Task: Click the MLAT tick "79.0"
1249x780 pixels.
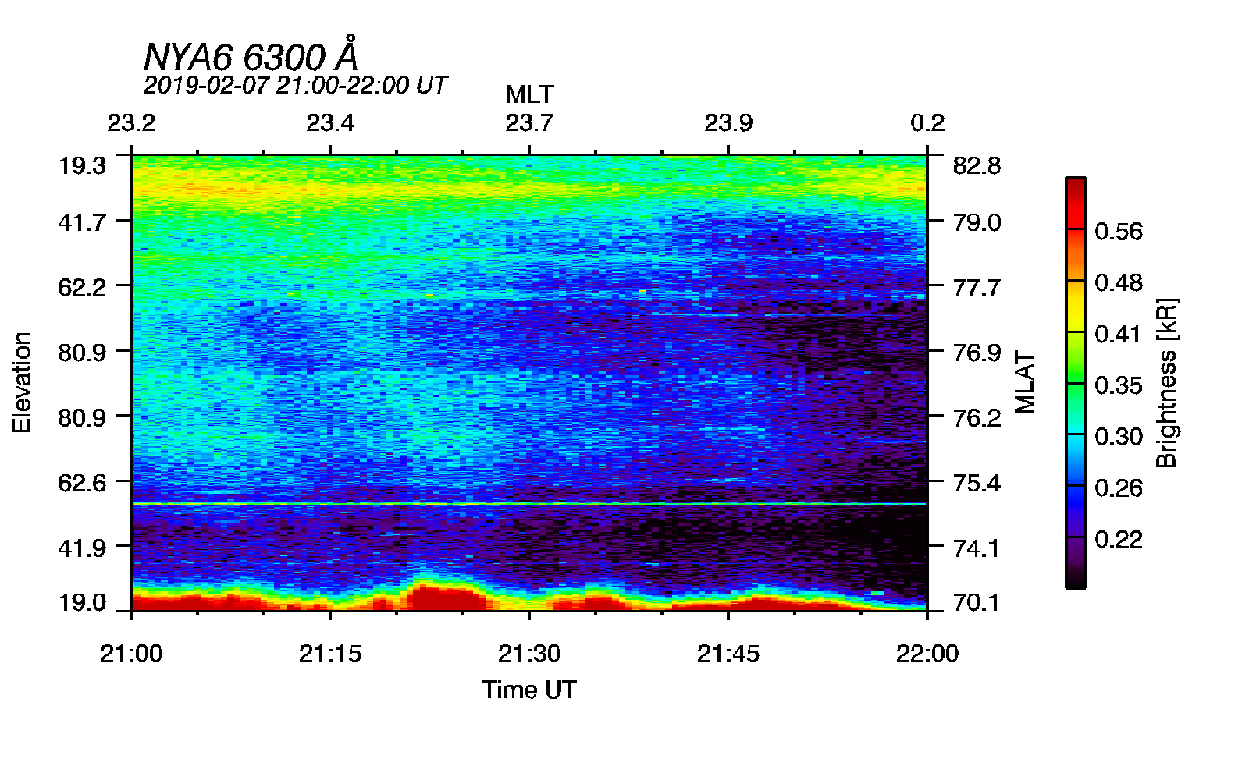Action: pos(977,222)
